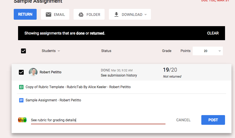Image resolution: width=235 pixels, height=138 pixels.
Task: Open Copy of Rubric Template attachment
Action: (78, 87)
